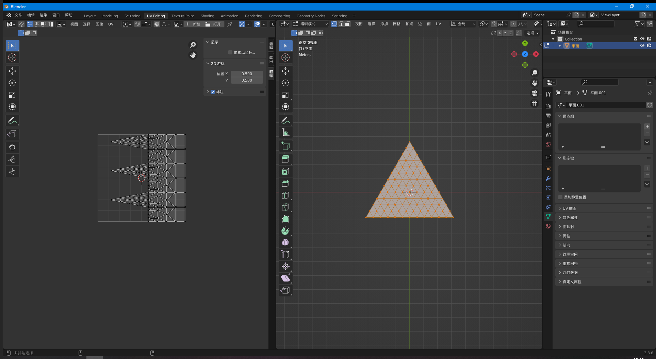This screenshot has width=656, height=359.
Task: Select the Measure tool in the 3D viewport
Action: coord(285,133)
